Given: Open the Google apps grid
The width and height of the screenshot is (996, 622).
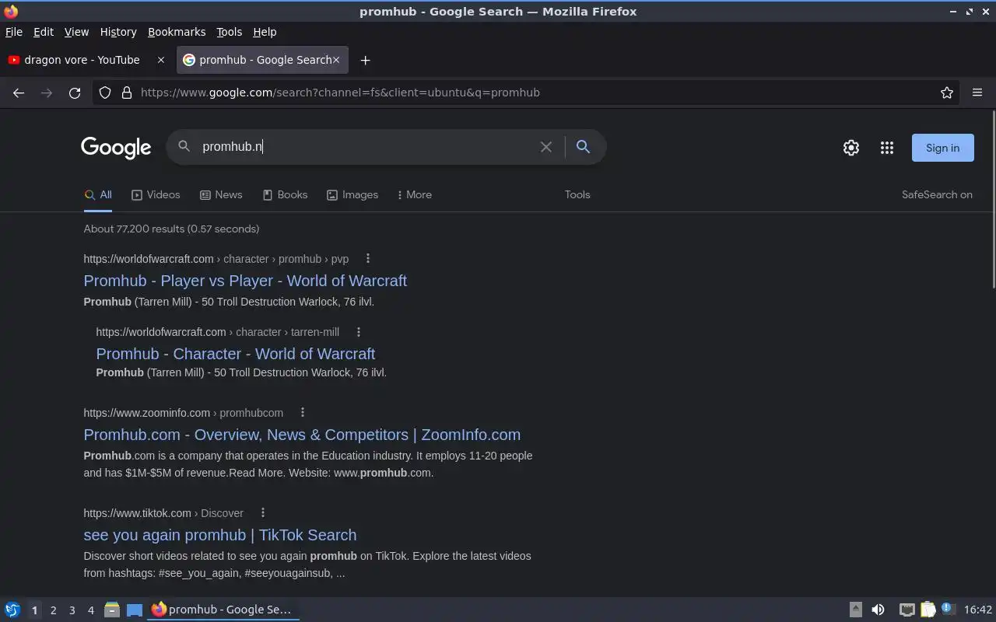Looking at the screenshot, I should coord(887,148).
